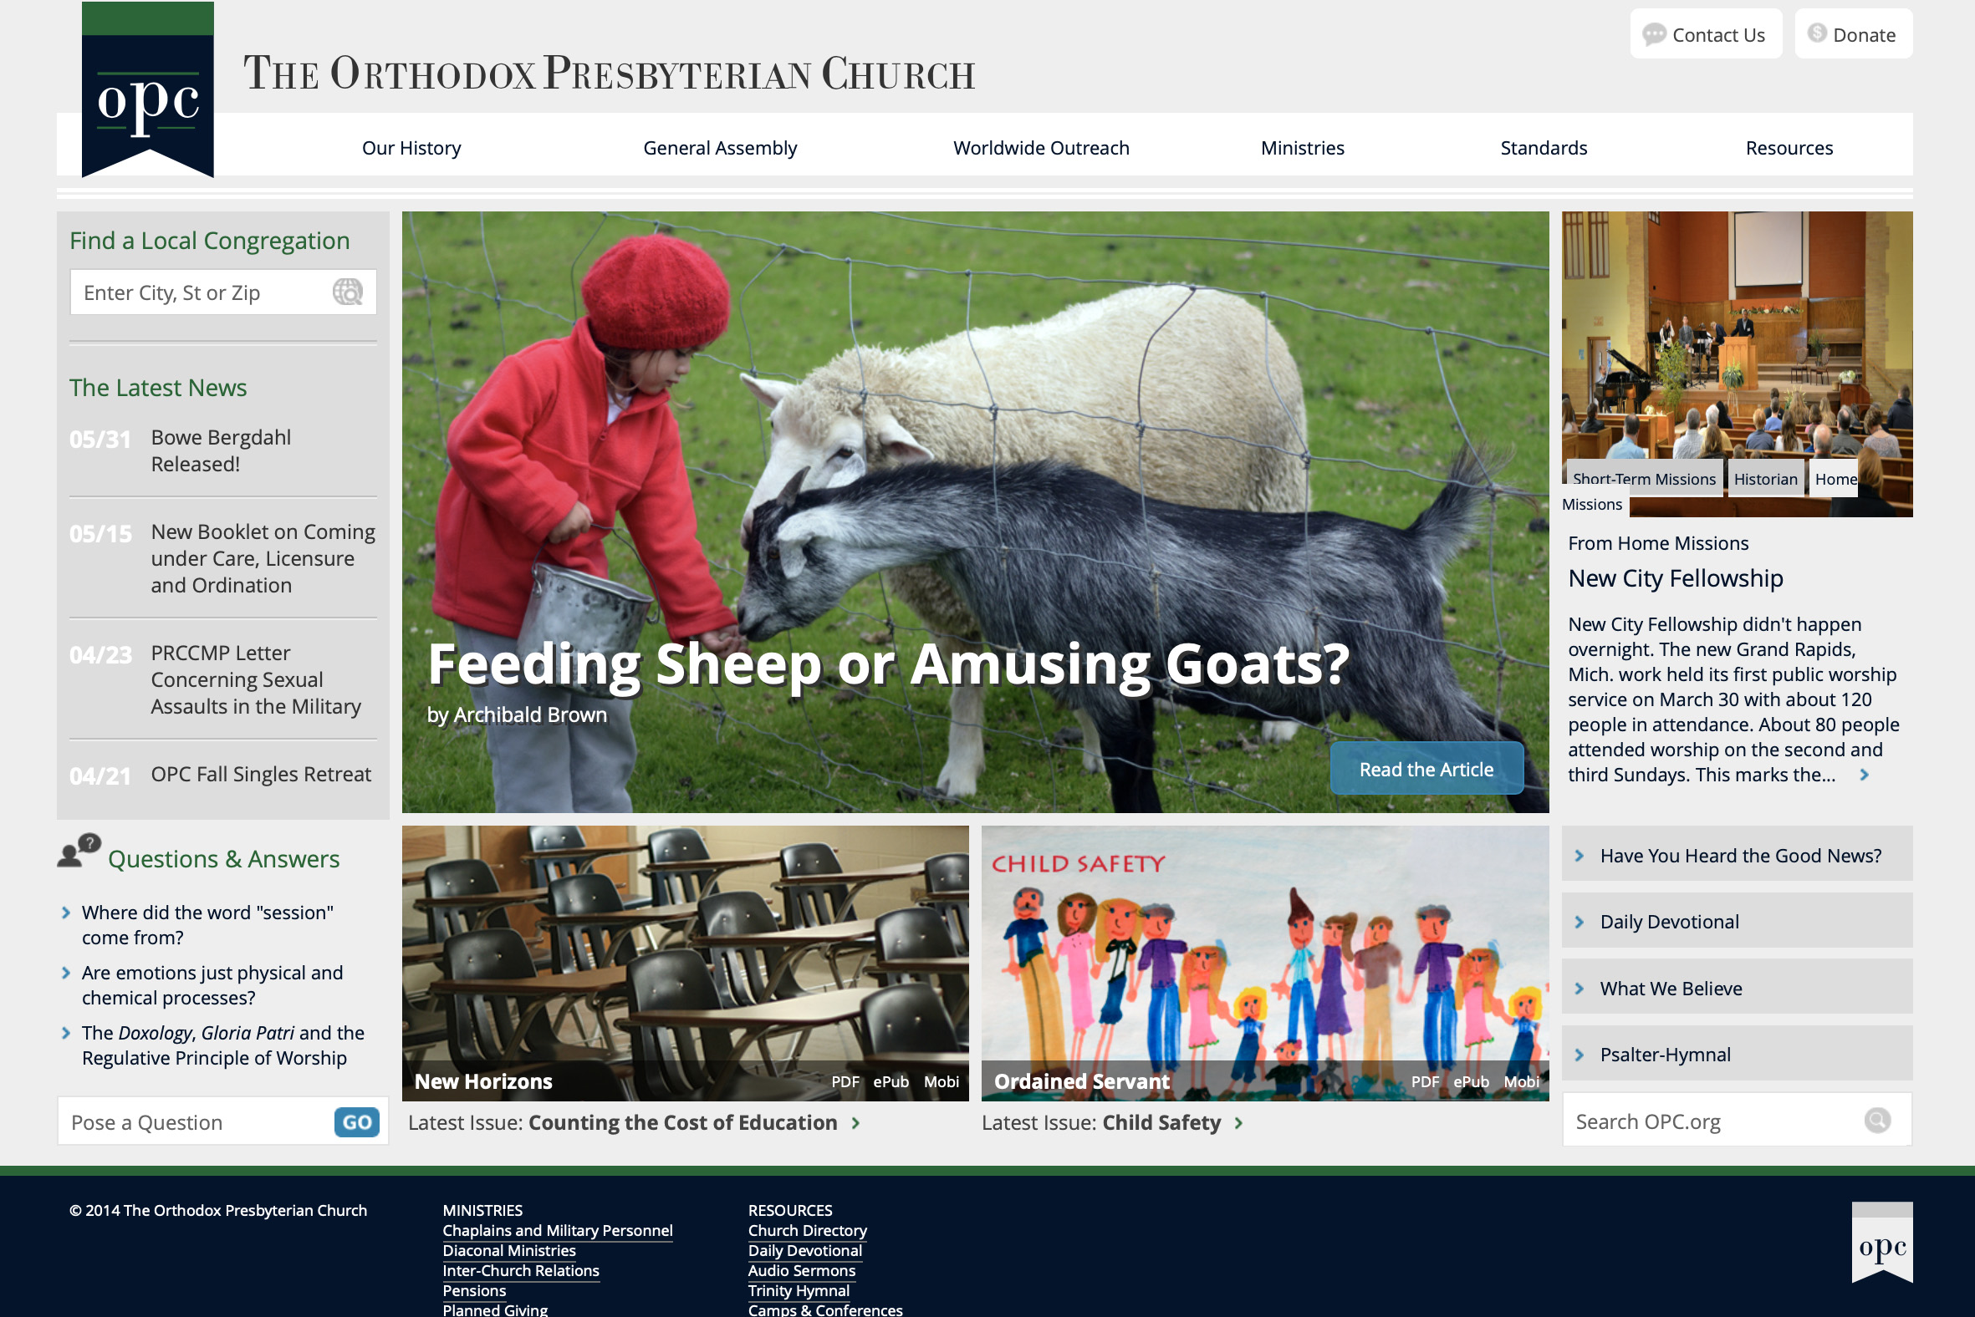Click the Donate button
Image resolution: width=1975 pixels, height=1317 pixels.
click(x=1853, y=34)
